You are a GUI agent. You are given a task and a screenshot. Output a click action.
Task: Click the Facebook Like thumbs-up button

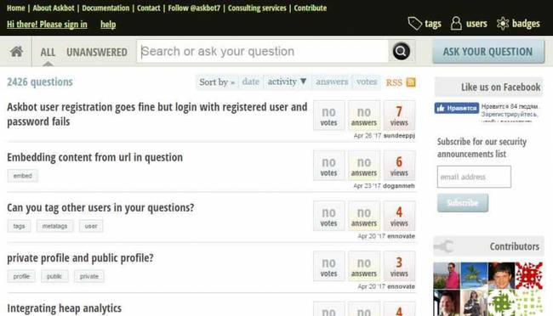(457, 108)
